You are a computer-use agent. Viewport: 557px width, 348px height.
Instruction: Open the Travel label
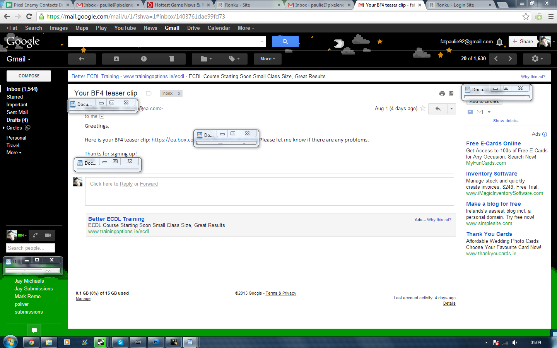click(x=13, y=145)
